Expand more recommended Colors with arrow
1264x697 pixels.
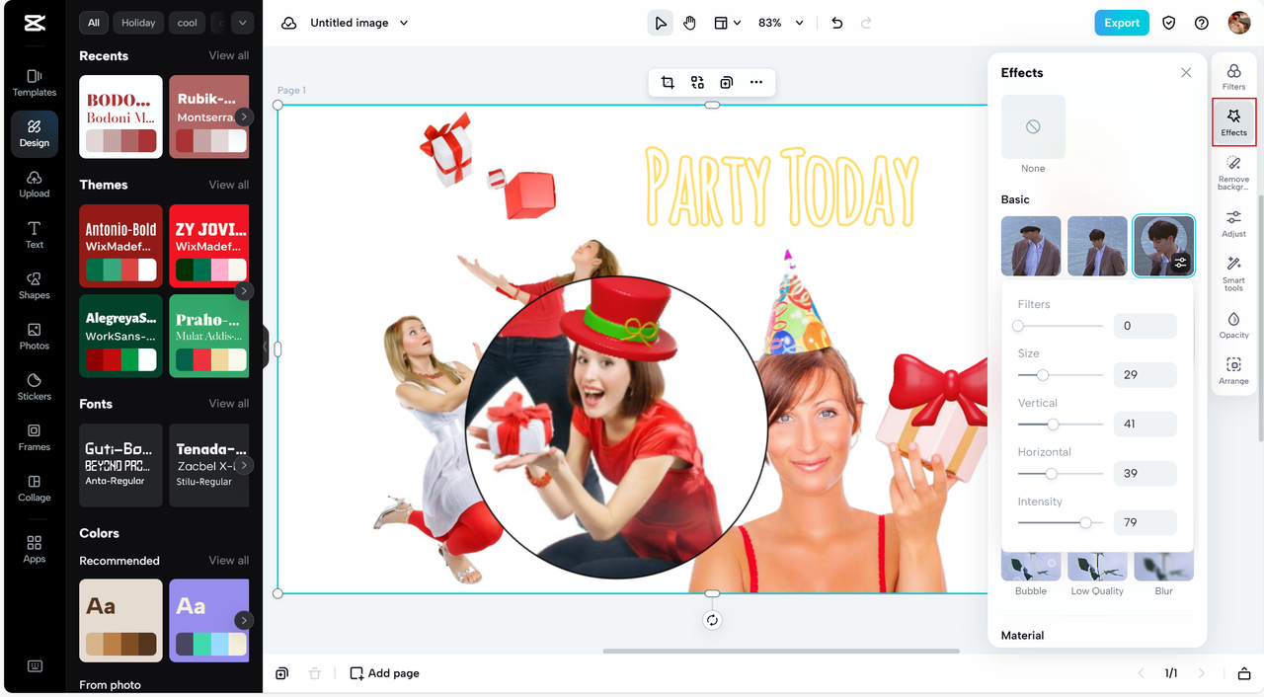(x=243, y=620)
